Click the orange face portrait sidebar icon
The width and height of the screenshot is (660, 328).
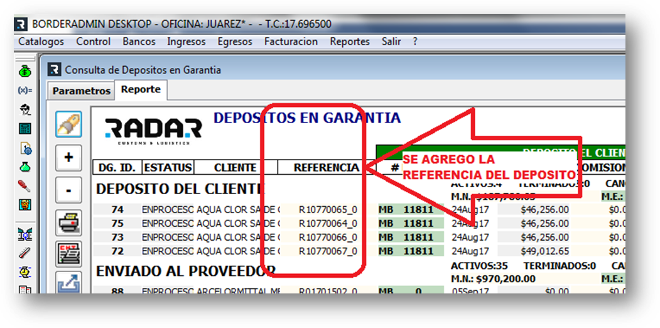coord(25,205)
